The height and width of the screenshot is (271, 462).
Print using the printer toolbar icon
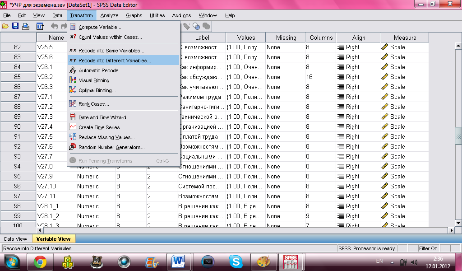click(x=26, y=26)
